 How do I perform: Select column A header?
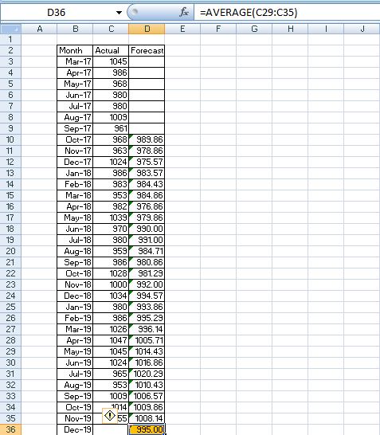[39, 29]
